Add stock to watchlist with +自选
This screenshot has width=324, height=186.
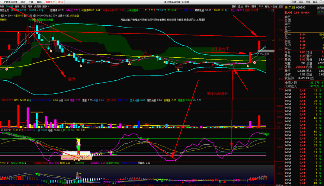pos(274,7)
